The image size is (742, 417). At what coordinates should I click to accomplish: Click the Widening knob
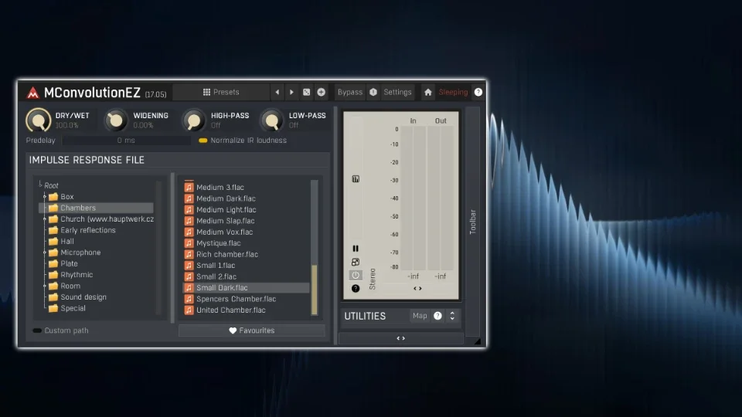(115, 120)
